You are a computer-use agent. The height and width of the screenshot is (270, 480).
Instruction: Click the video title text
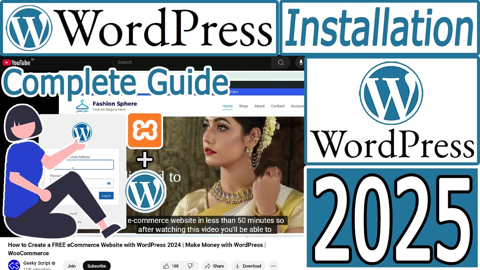[x=137, y=249]
